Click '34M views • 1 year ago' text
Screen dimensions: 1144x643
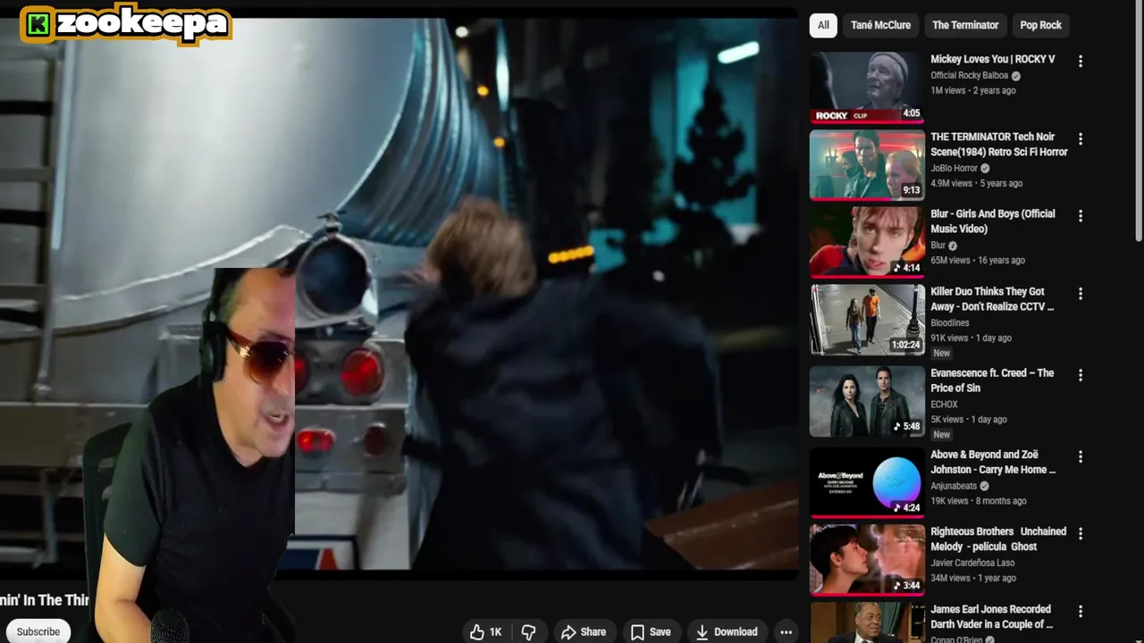(x=975, y=578)
